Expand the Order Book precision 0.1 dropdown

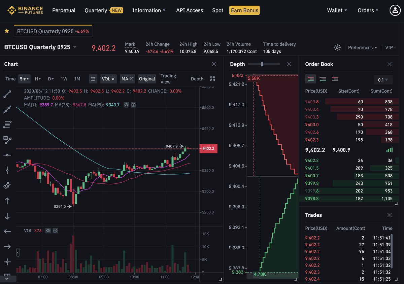(383, 80)
